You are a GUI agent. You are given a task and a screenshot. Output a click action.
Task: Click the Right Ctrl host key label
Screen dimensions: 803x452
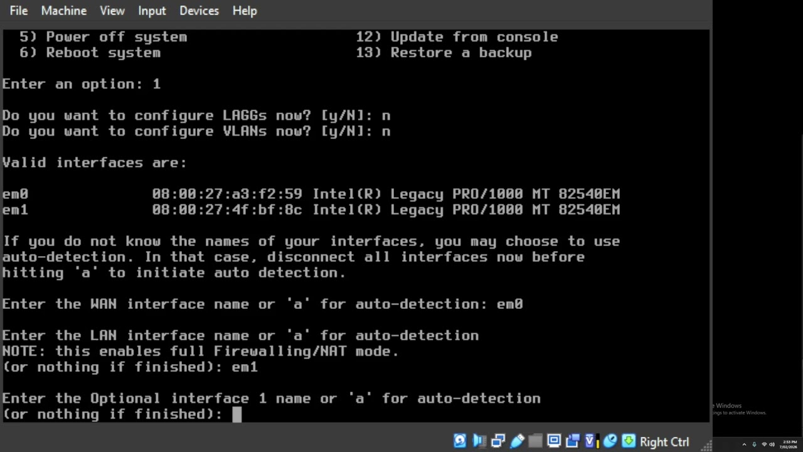tap(664, 442)
